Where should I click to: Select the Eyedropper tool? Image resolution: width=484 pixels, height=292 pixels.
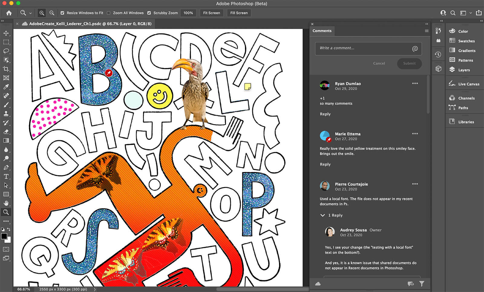6,87
